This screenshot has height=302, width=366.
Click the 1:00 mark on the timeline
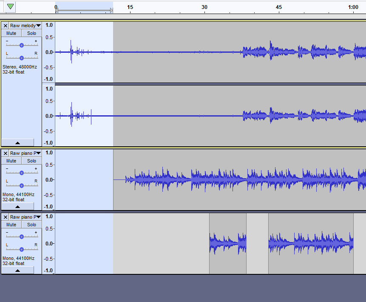[353, 7]
